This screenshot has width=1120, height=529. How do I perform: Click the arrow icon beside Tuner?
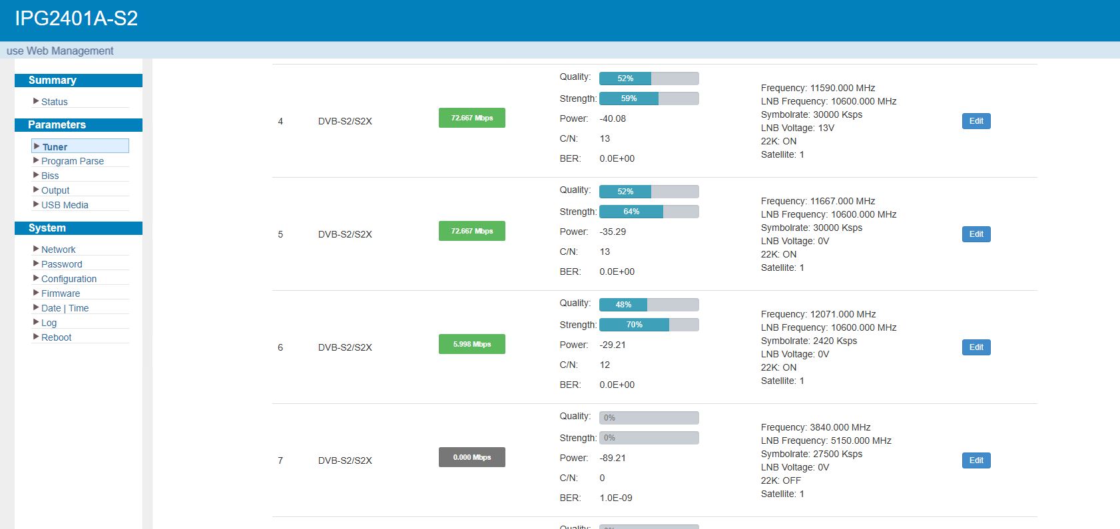pos(37,146)
